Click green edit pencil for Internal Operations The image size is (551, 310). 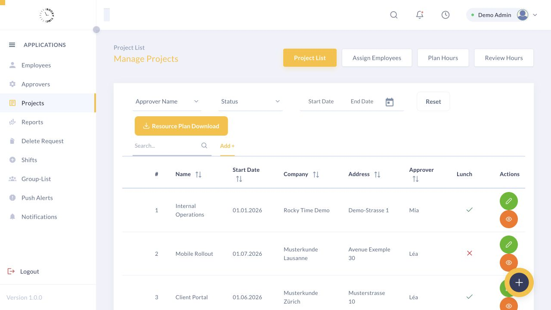pos(509,201)
